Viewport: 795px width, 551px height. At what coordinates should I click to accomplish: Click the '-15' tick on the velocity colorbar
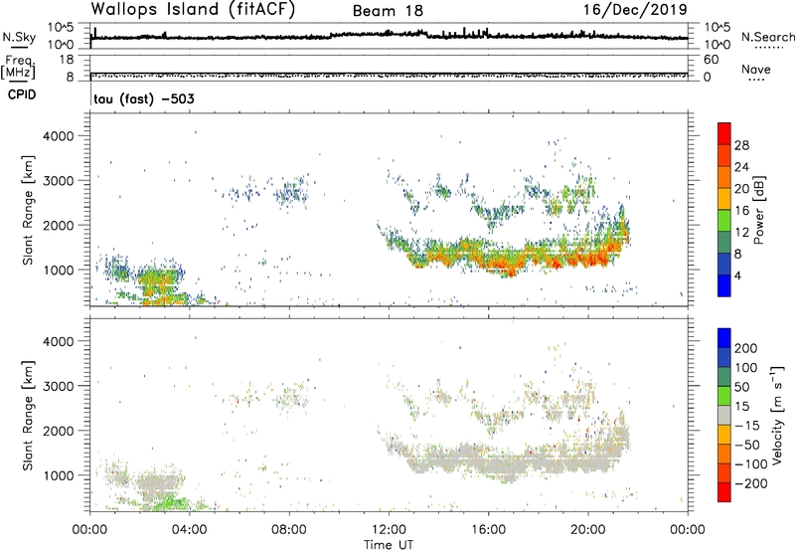pos(747,425)
